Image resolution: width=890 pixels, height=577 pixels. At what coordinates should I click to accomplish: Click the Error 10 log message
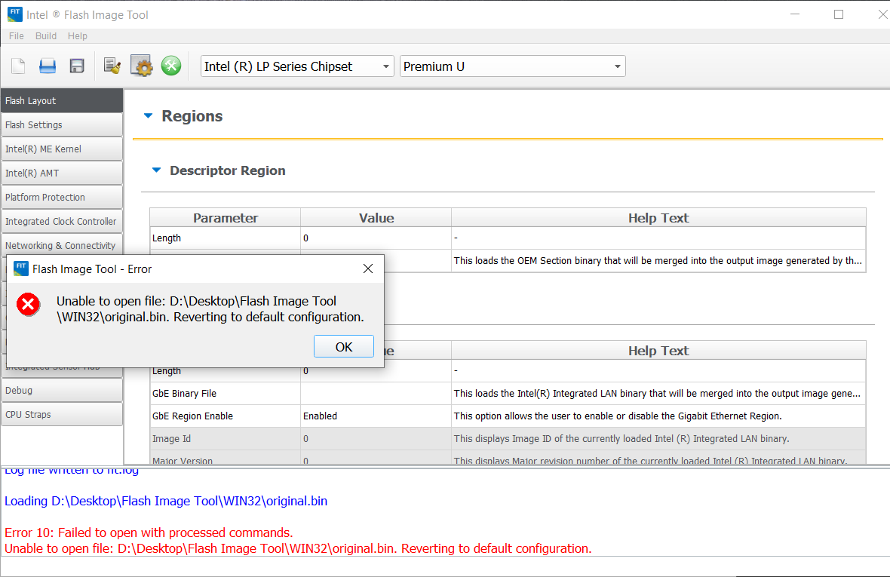click(x=149, y=532)
